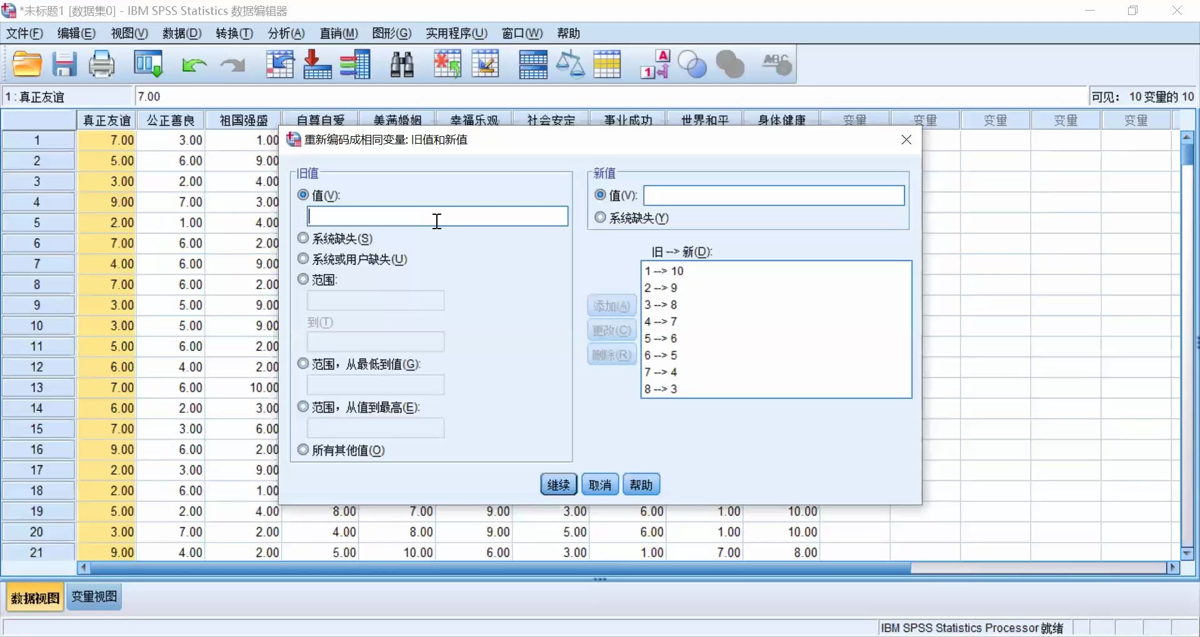The image size is (1200, 637).
Task: Click vertical scrollbar up arrow
Action: click(x=1187, y=136)
